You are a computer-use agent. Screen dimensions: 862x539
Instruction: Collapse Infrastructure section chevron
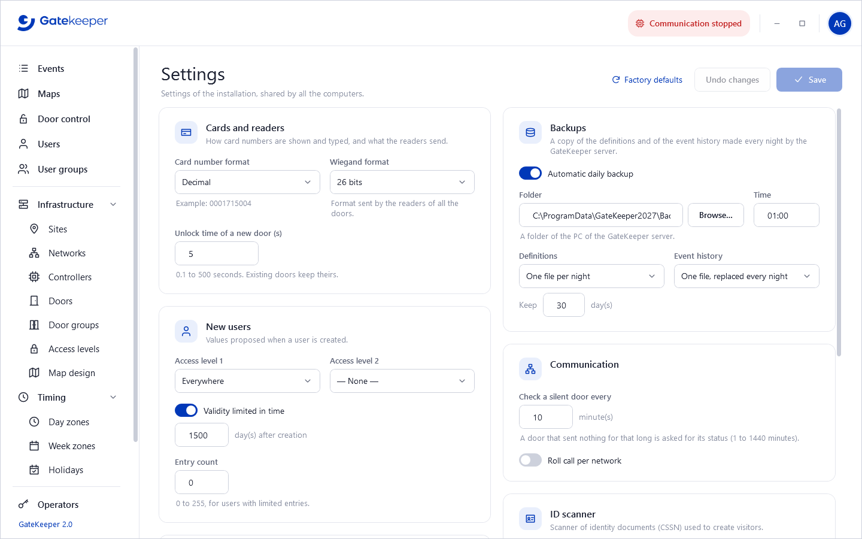click(113, 204)
